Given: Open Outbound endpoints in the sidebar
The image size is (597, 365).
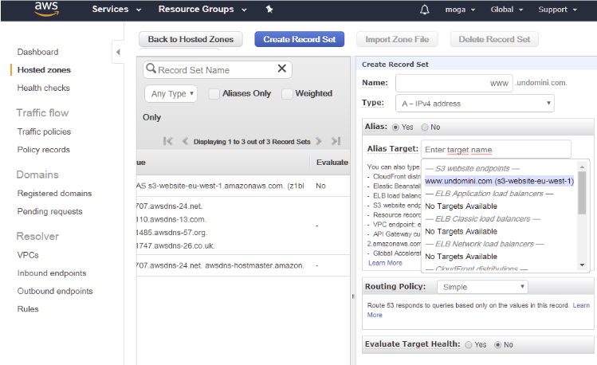Looking at the screenshot, I should [x=55, y=291].
